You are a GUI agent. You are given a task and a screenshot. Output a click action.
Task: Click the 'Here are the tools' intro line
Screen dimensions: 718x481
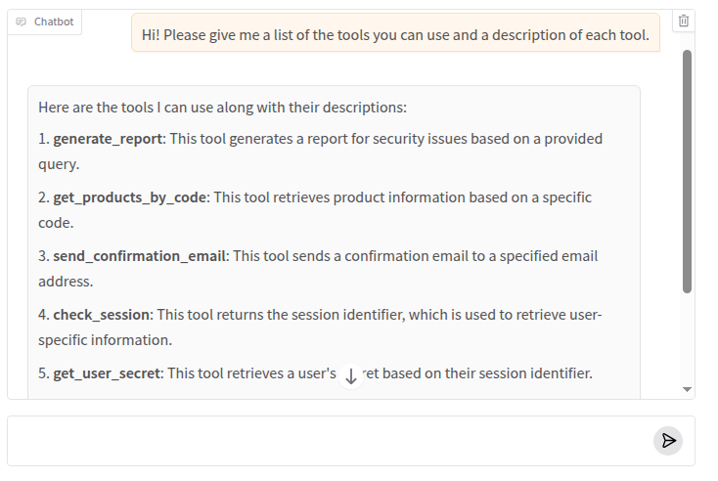click(222, 108)
